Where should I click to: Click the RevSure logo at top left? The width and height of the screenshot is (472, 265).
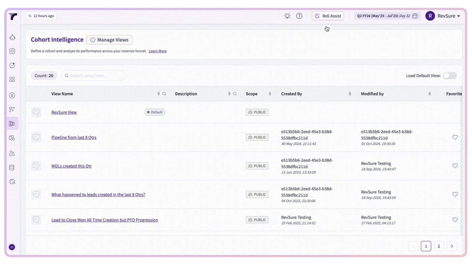[x=13, y=16]
